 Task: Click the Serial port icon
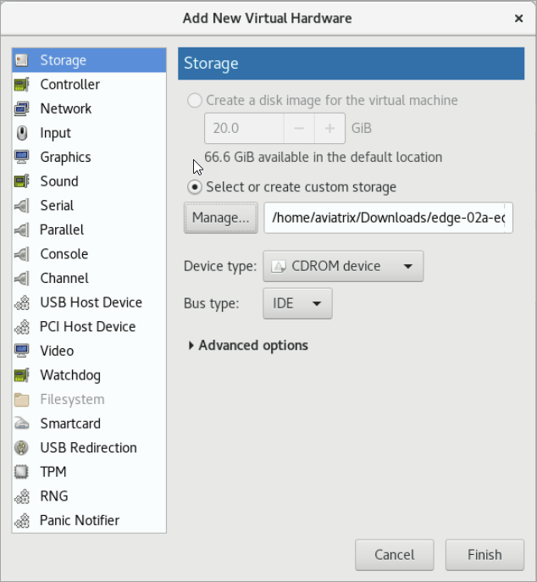21,205
